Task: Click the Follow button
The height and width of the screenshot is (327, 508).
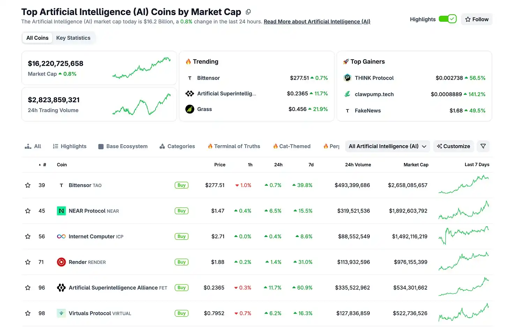Action: [477, 19]
